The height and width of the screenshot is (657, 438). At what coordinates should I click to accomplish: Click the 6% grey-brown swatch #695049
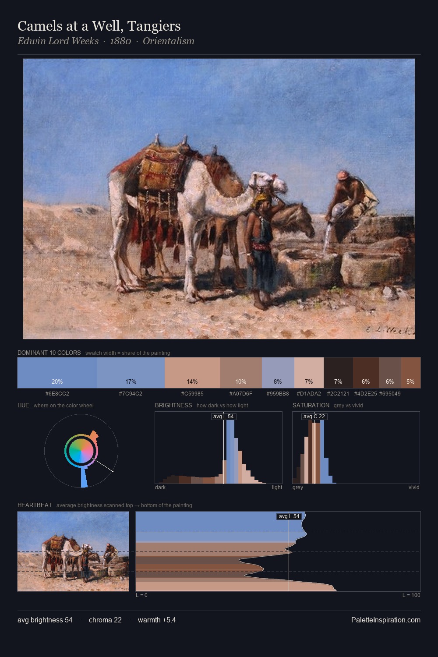tap(390, 373)
